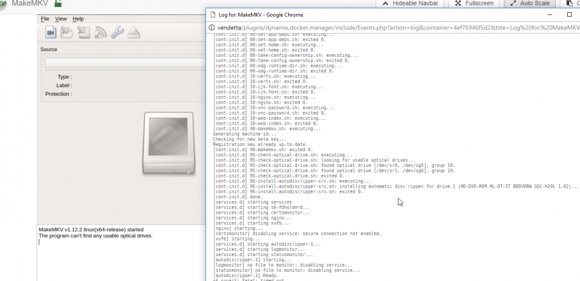The image size is (580, 281).
Task: Click the Open files video camera icon
Action: click(x=50, y=32)
